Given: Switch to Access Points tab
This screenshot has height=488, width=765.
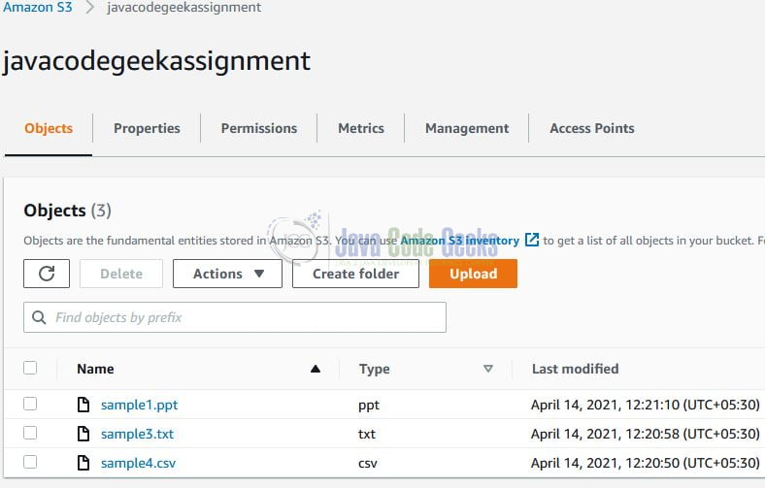Looking at the screenshot, I should pos(592,128).
